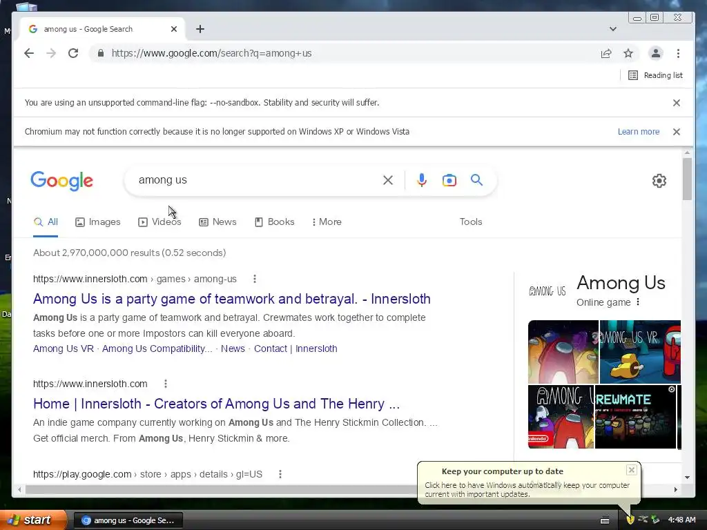Screen dimensions: 707x530
Task: Switch to the Videos tab
Action: coord(159,222)
